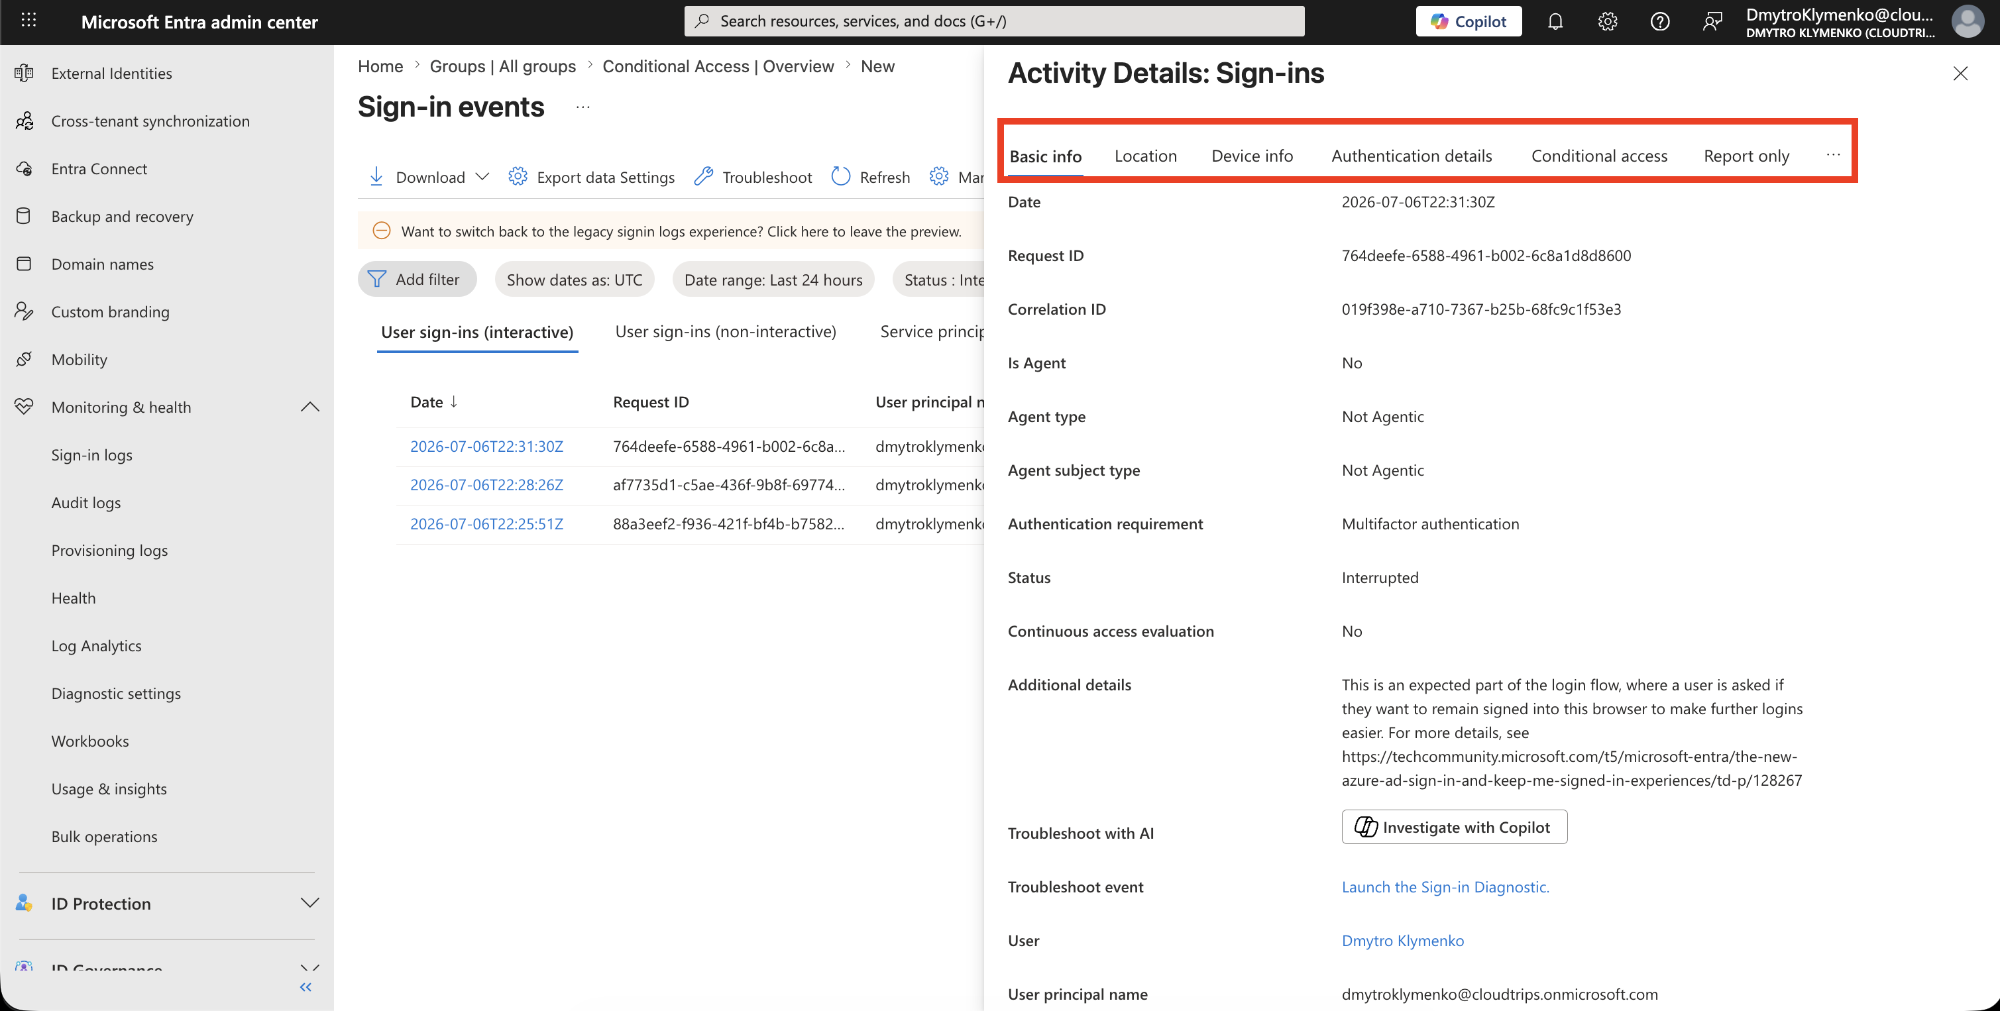Click the Entra Connect cloud icon

(x=24, y=168)
